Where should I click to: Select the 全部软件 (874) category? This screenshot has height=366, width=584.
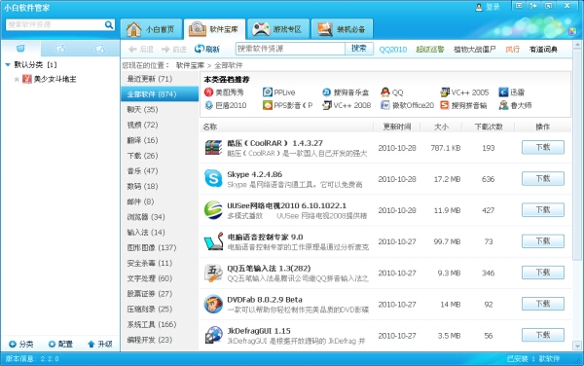(x=160, y=94)
